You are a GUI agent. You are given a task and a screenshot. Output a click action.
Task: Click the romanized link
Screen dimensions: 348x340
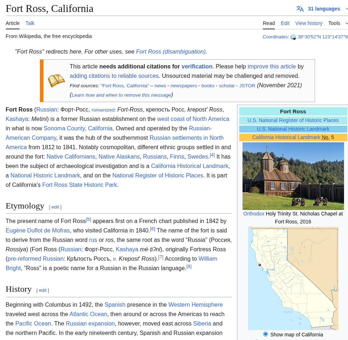[x=103, y=110]
